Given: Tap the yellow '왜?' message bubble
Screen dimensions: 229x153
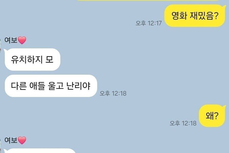Looking at the screenshot, I should point(212,116).
